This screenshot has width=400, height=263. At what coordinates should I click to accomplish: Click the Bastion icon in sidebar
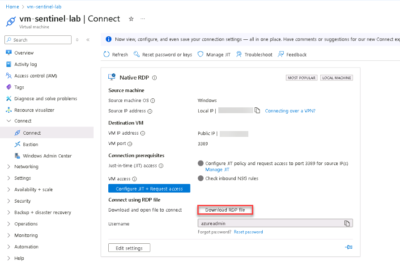pos(17,144)
